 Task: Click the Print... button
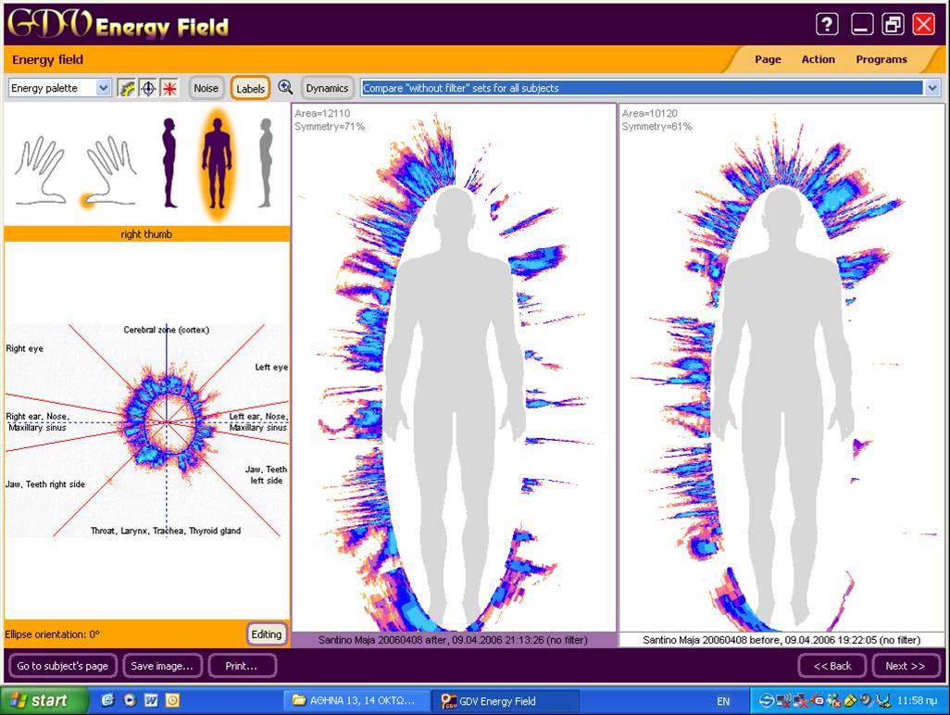241,665
